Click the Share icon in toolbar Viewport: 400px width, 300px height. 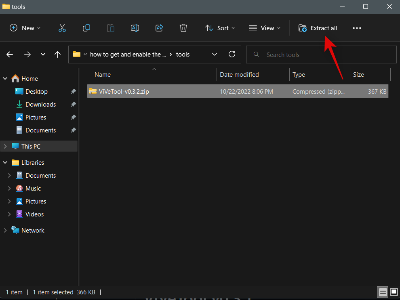pos(159,28)
